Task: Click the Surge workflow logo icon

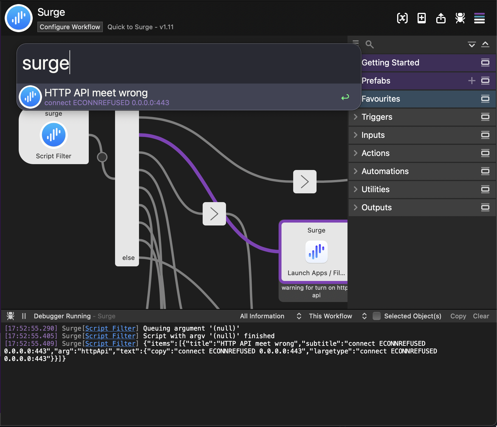Action: 19,18
